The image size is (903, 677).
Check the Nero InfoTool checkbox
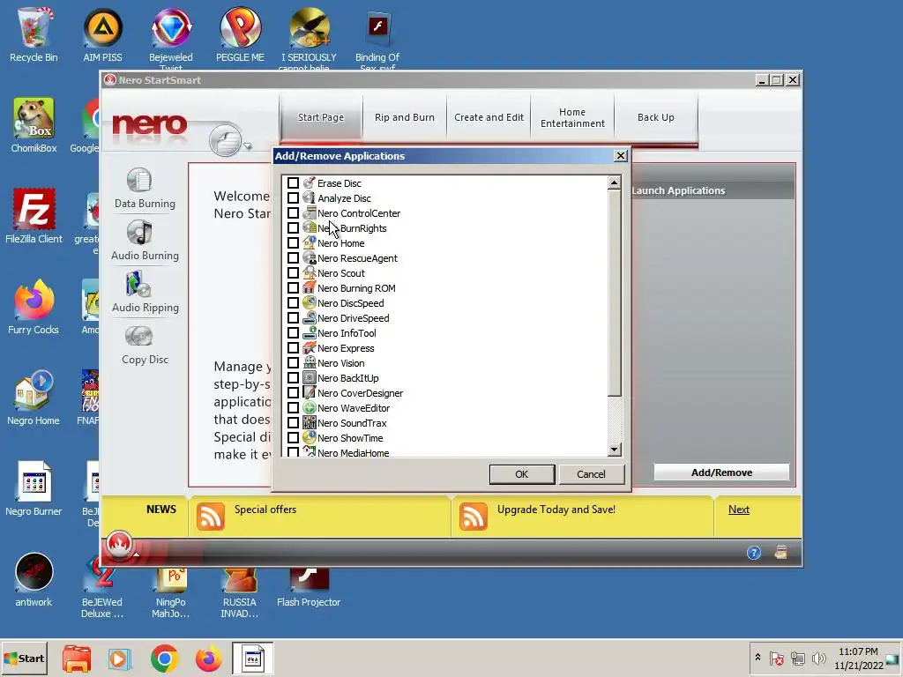[293, 332]
